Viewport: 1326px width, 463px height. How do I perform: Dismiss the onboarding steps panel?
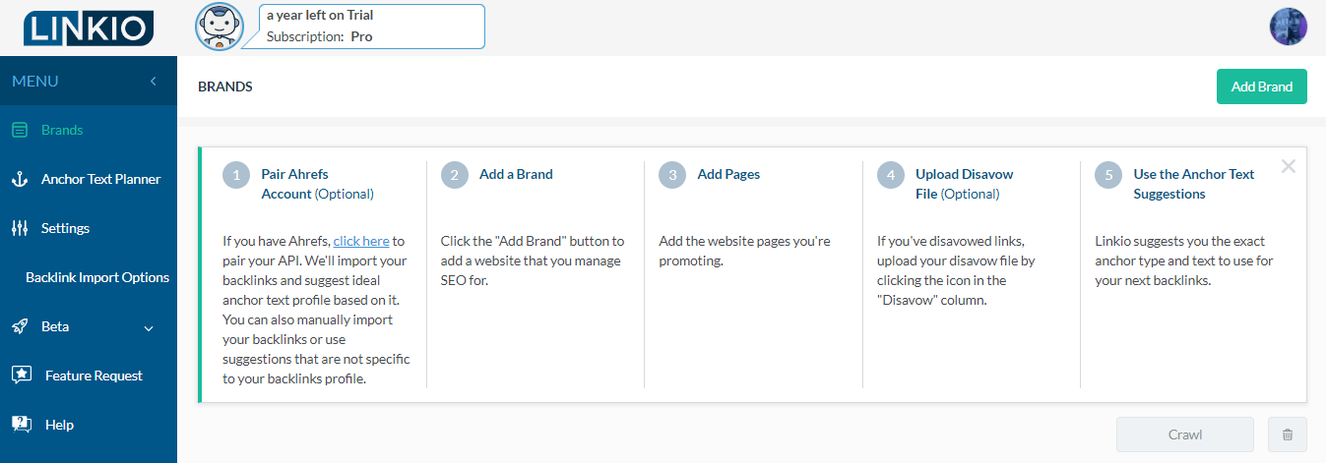tap(1288, 166)
